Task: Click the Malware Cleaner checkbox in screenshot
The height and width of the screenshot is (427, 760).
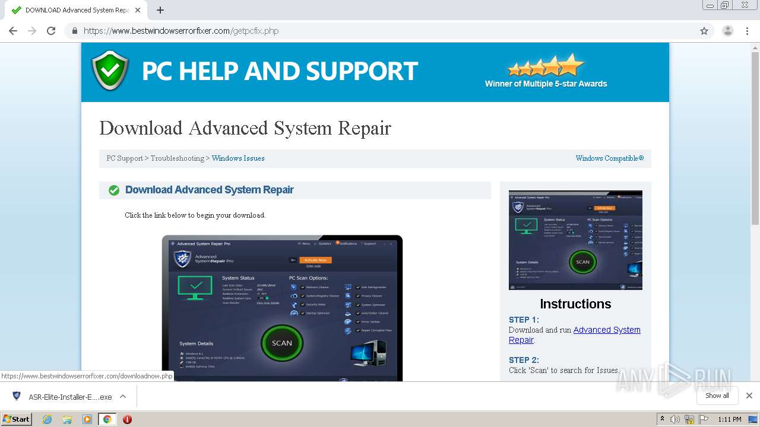Action: click(x=303, y=287)
